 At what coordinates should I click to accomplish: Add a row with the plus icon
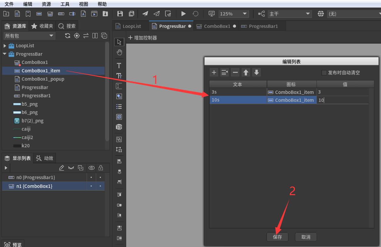(x=214, y=72)
